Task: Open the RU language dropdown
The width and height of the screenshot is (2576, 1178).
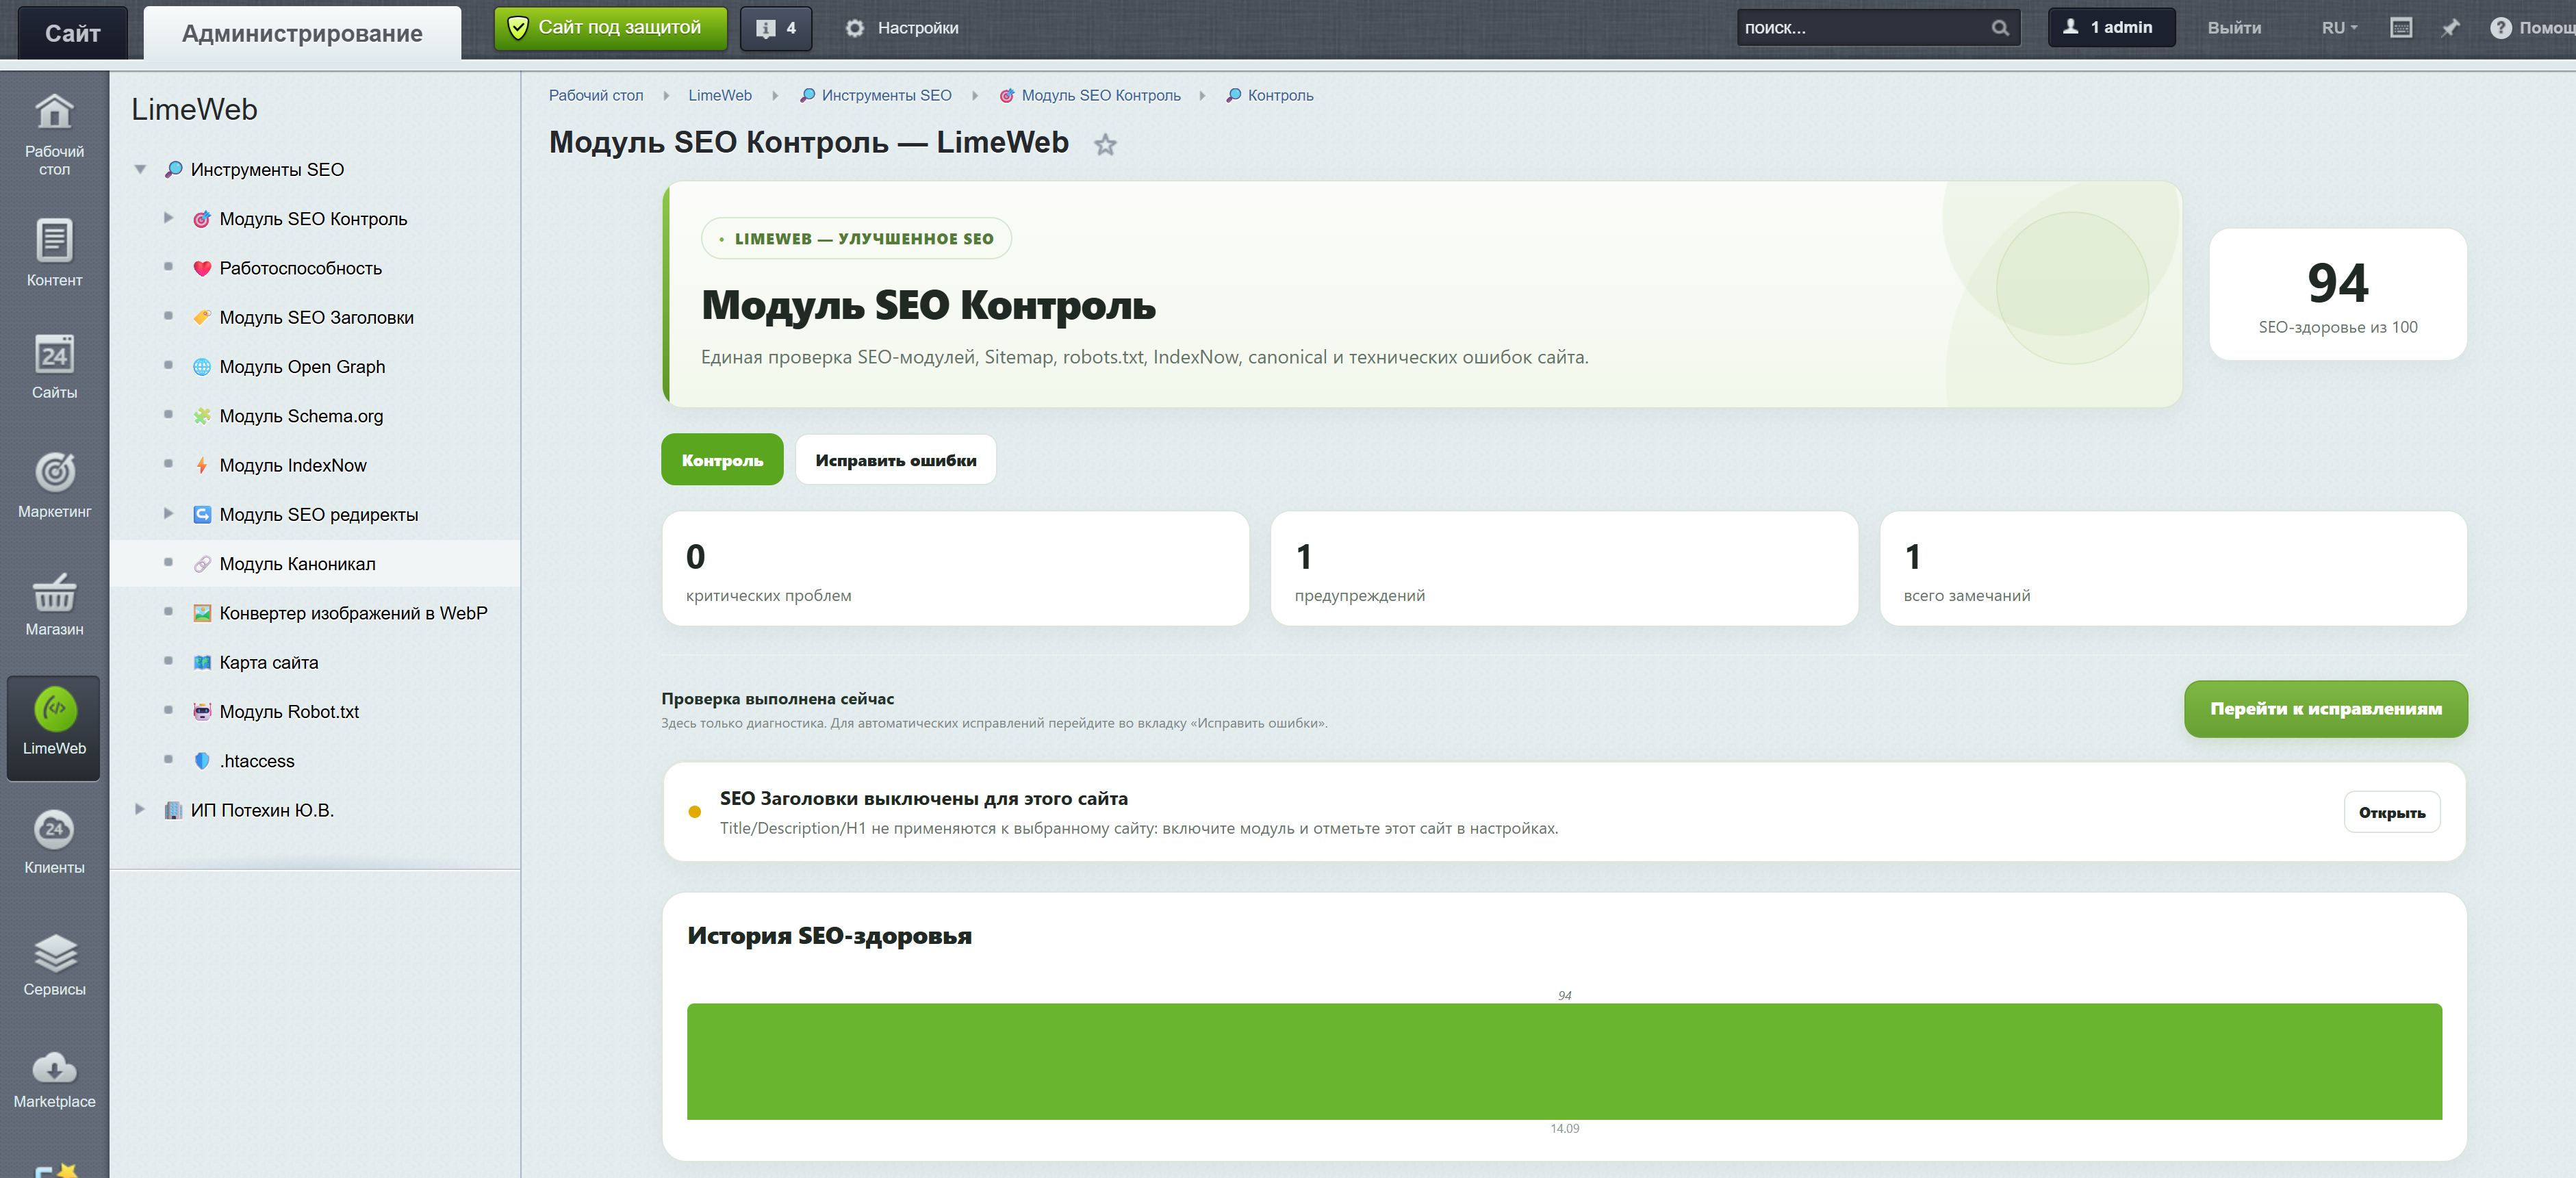Action: 2340,28
